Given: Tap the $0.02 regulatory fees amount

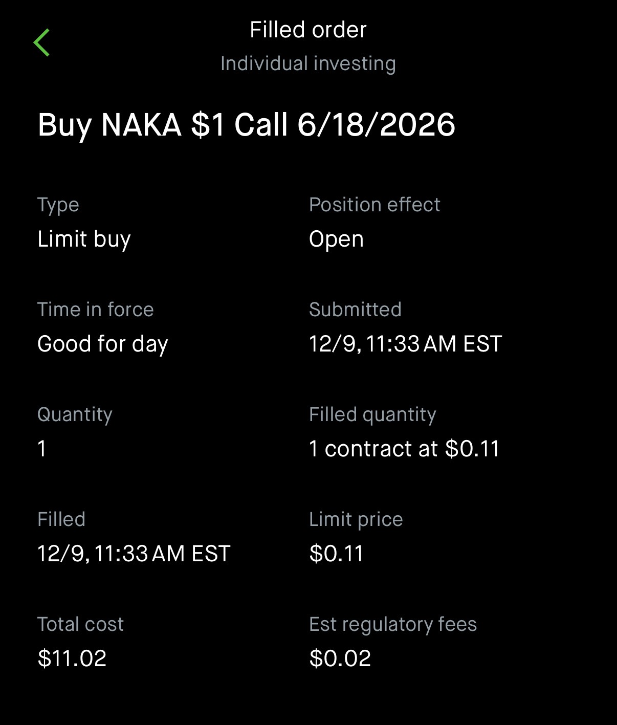Looking at the screenshot, I should [340, 658].
